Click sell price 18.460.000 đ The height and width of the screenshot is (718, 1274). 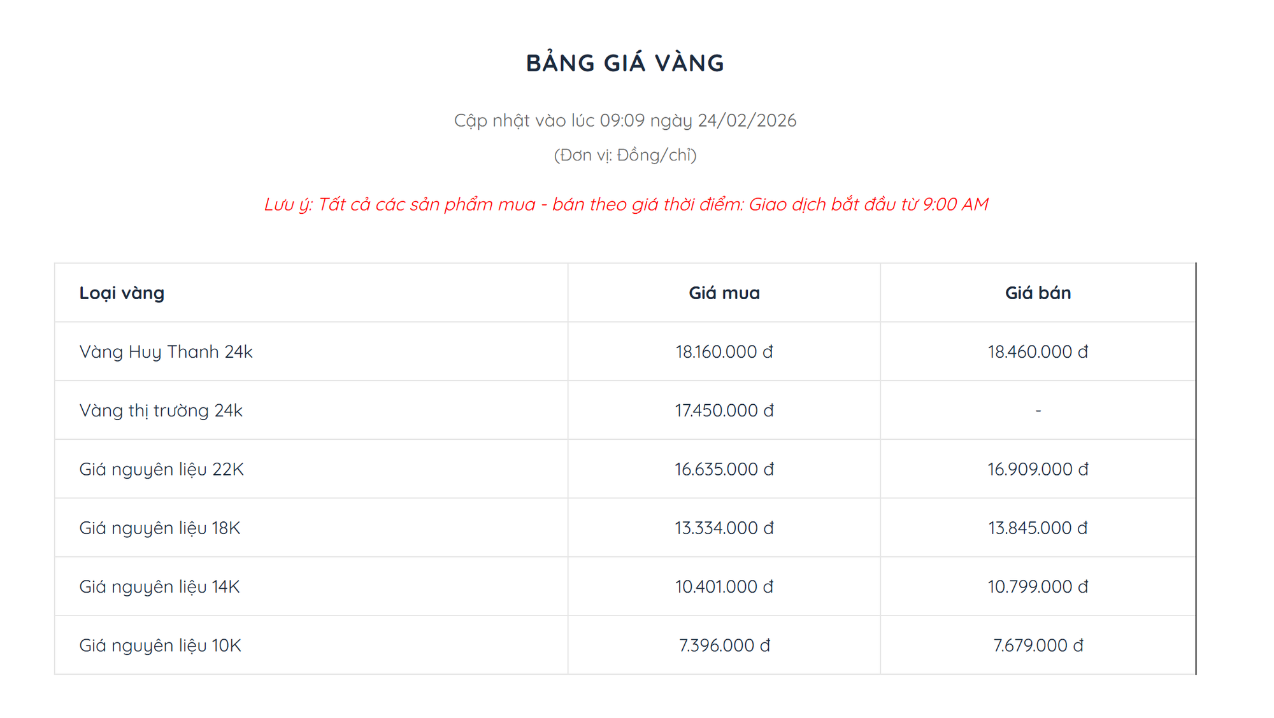(x=1038, y=351)
